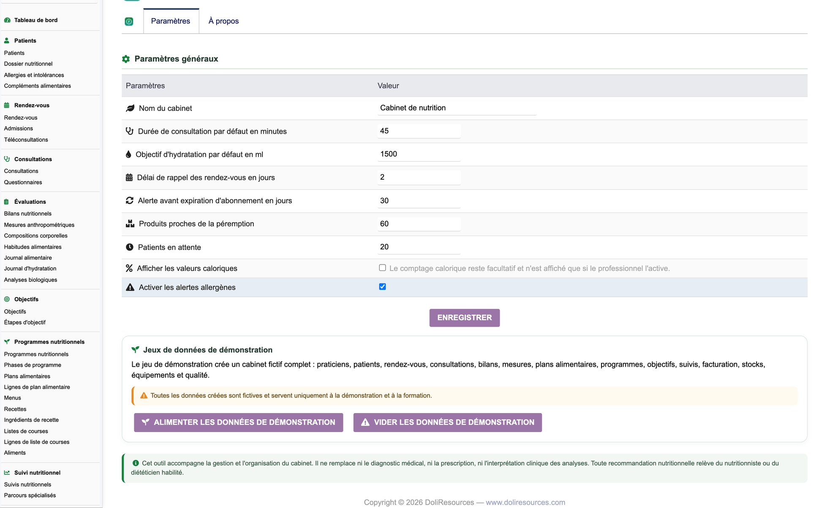Screen dimensions: 822x508
Task: Click the orange warning icon in fictitious data notice
Action: click(x=144, y=396)
